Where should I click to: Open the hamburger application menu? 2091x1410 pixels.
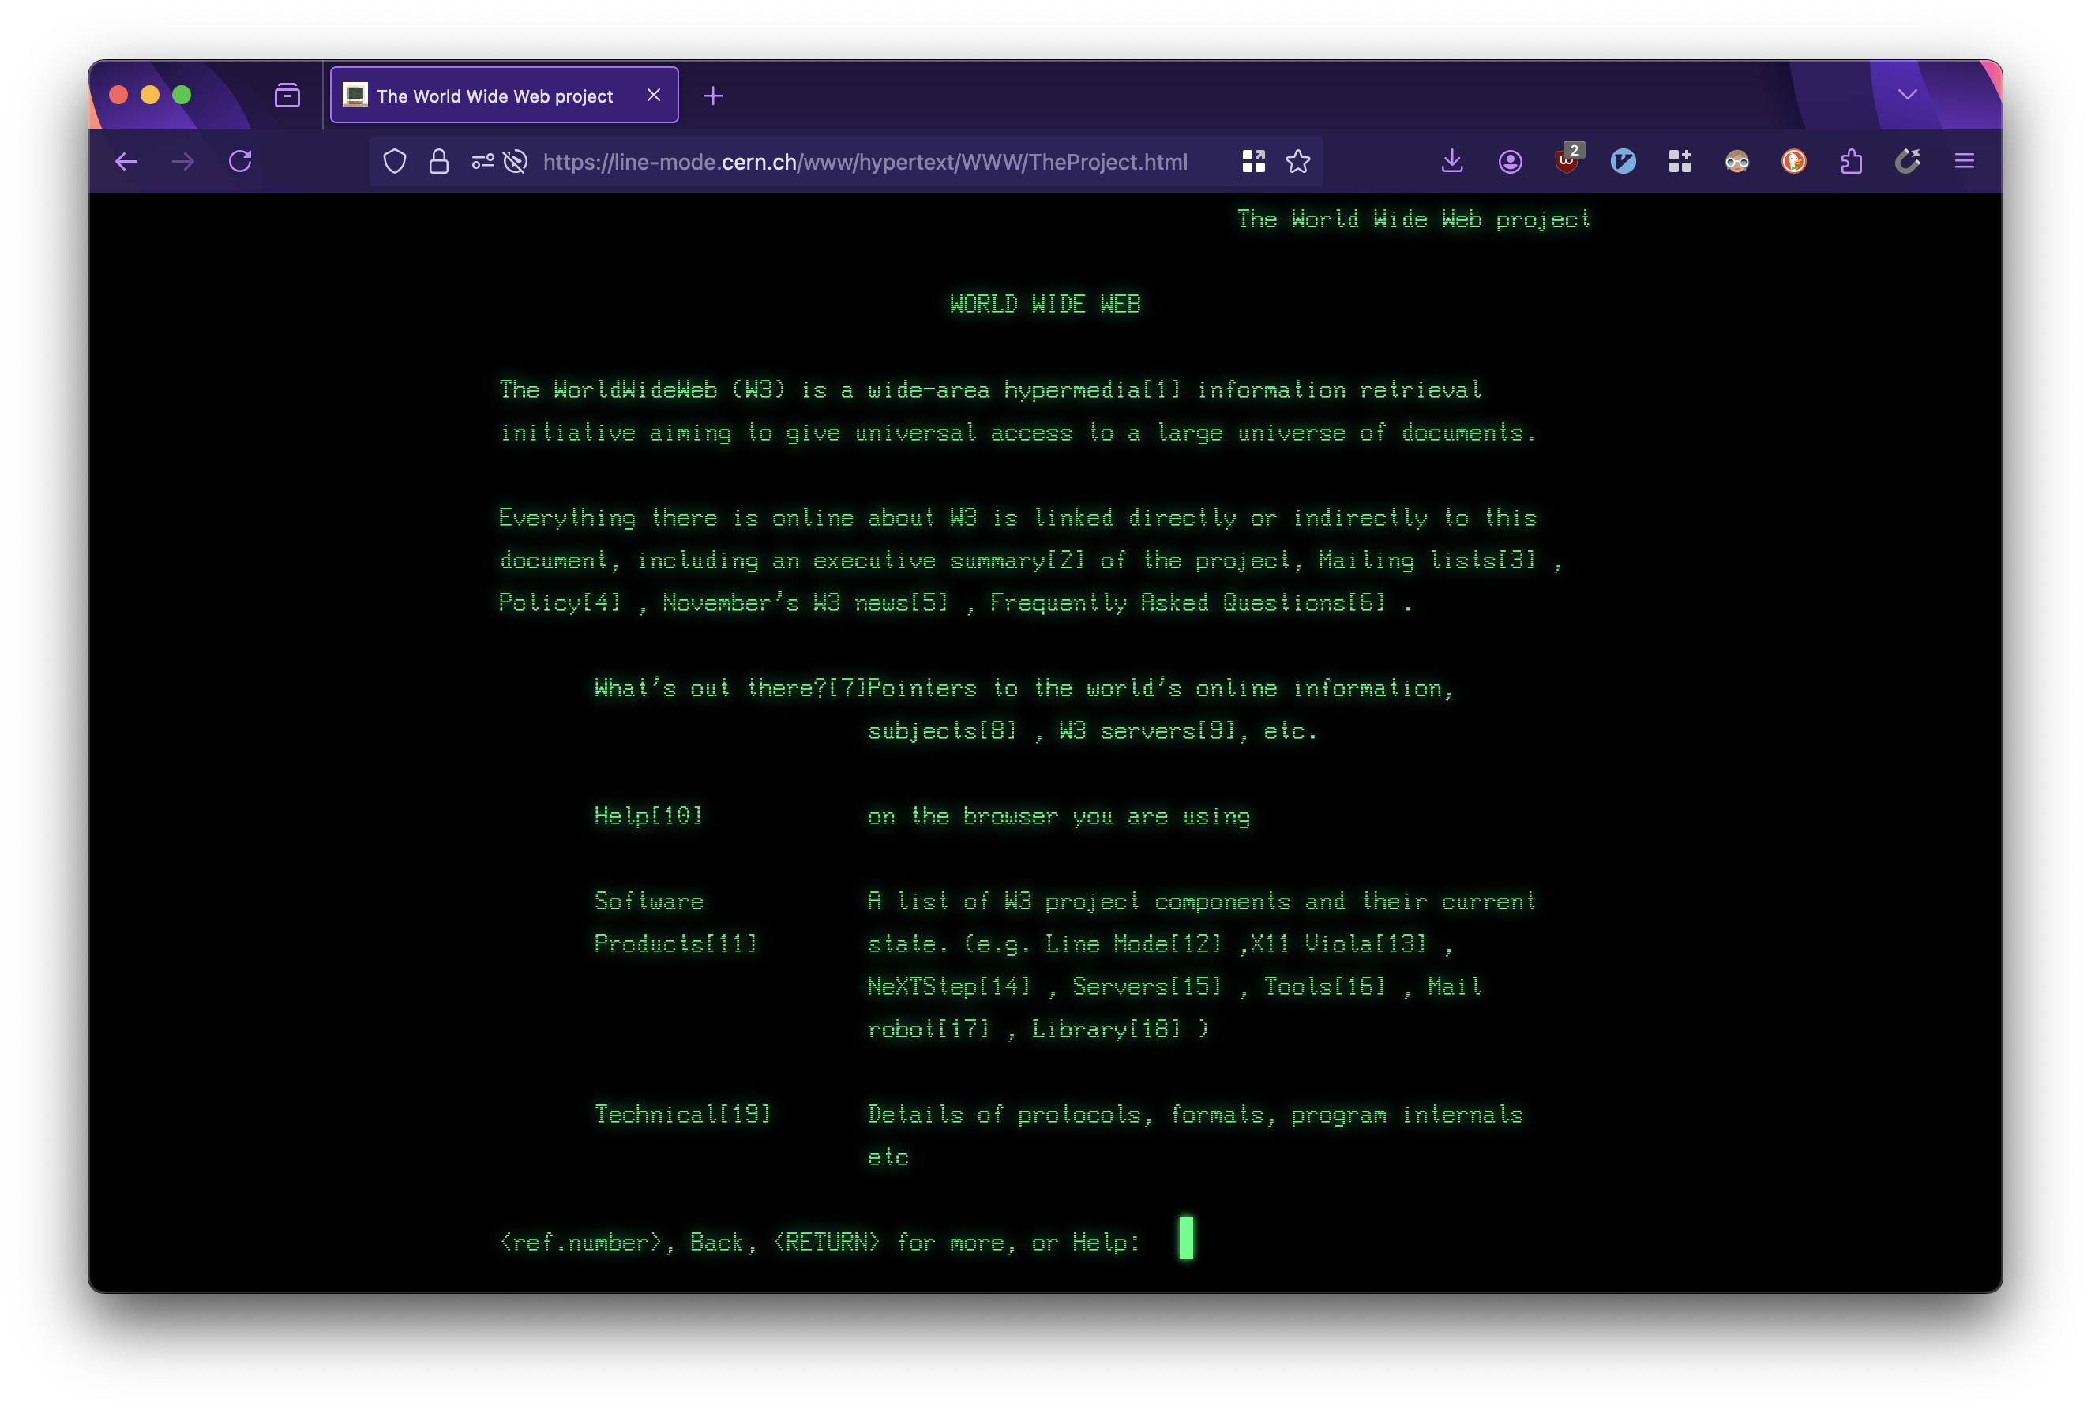pos(1964,162)
